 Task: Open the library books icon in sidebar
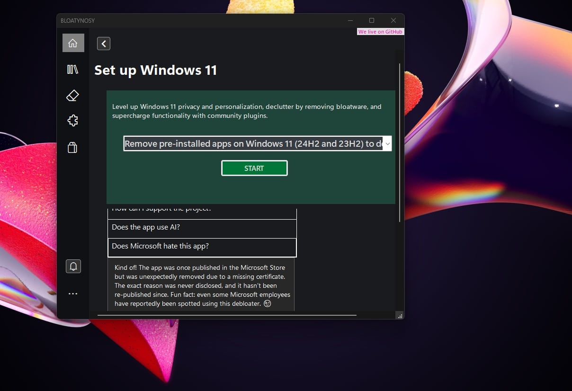[x=72, y=70]
